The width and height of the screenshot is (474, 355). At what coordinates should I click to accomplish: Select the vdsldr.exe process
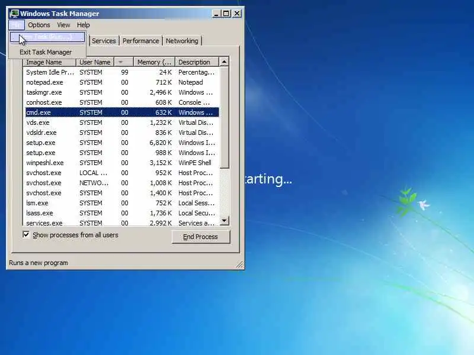tap(122, 133)
